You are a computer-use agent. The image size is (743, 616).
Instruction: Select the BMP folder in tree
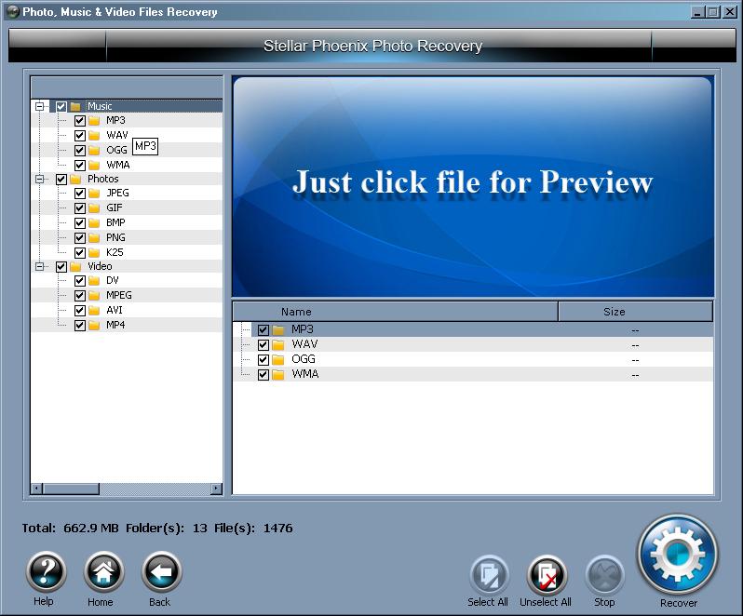(x=115, y=222)
